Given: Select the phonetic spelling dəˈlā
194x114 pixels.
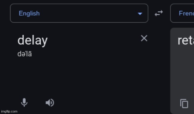Looking at the screenshot, I should (x=24, y=54).
